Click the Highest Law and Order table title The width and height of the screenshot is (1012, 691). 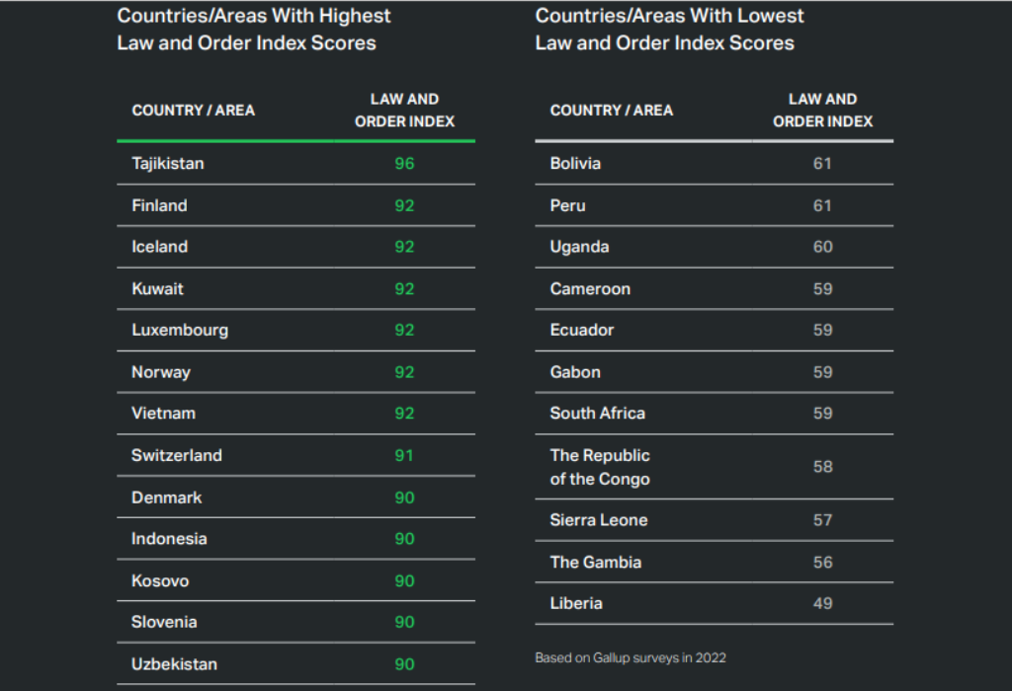pos(254,29)
